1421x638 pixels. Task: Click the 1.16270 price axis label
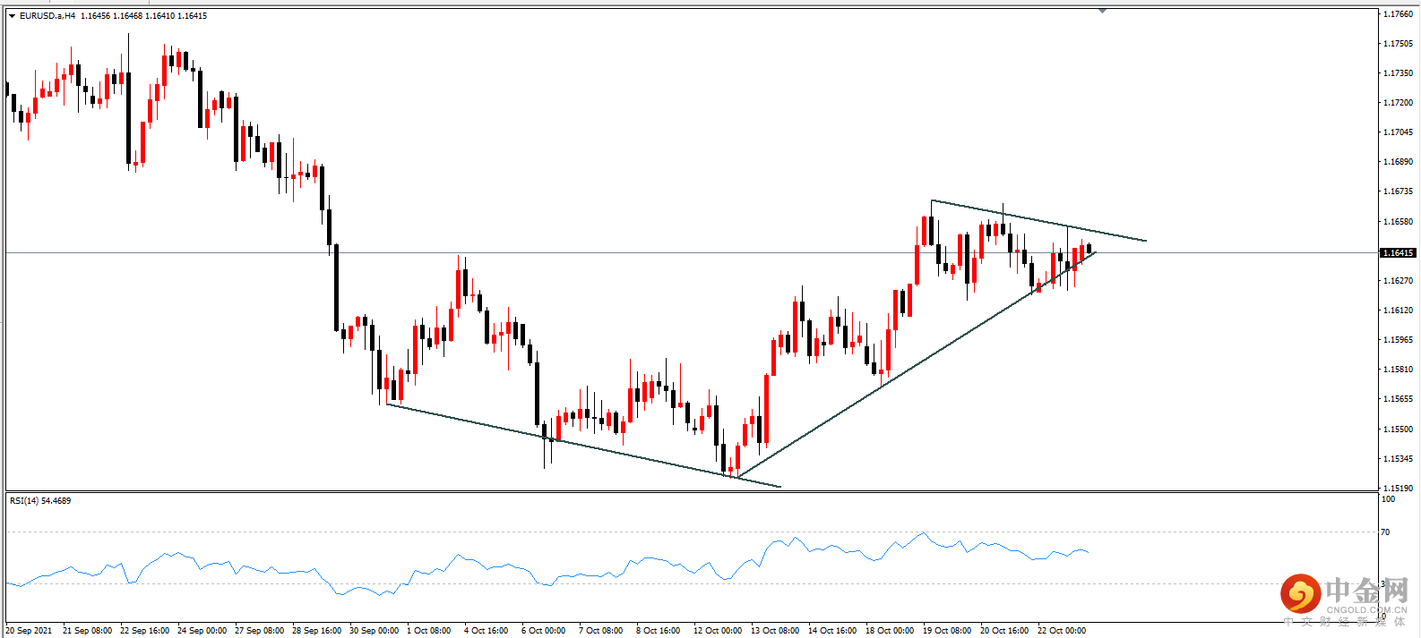pos(1399,280)
